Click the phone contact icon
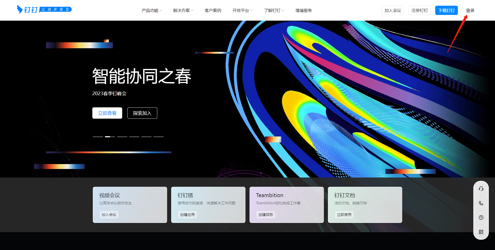Screen dimensions: 495x250 (481, 203)
